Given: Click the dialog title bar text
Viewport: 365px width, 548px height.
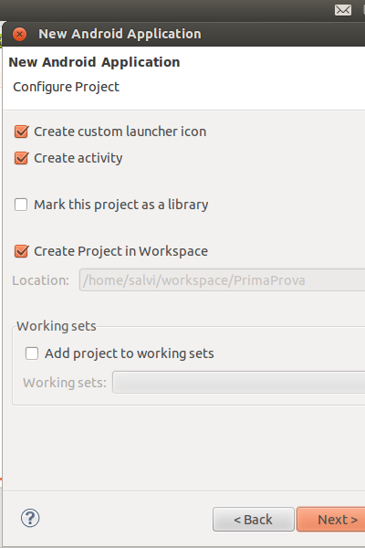Looking at the screenshot, I should click(120, 34).
